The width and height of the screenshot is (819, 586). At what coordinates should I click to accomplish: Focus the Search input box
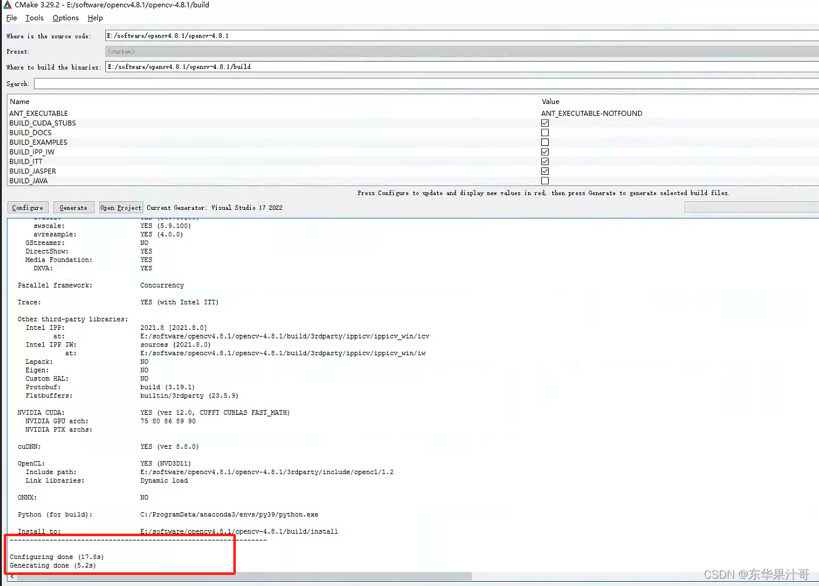426,84
